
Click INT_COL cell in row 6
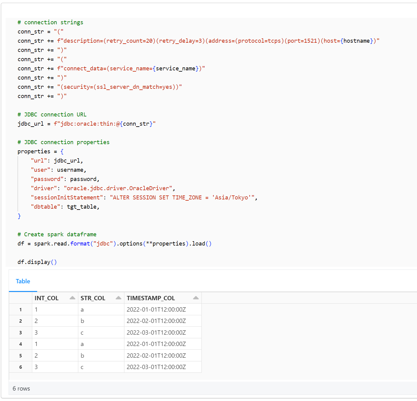55,367
